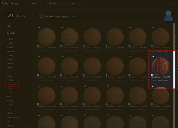
Task: Click the green checkmark above Parquet002
Action: [x=62, y=27]
